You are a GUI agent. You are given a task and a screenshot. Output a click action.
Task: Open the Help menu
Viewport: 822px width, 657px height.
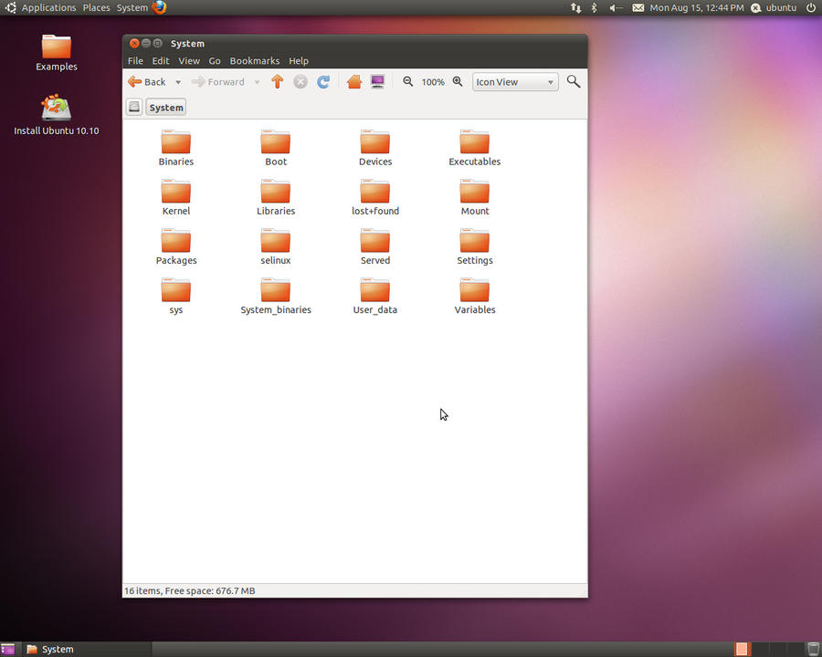(x=299, y=61)
